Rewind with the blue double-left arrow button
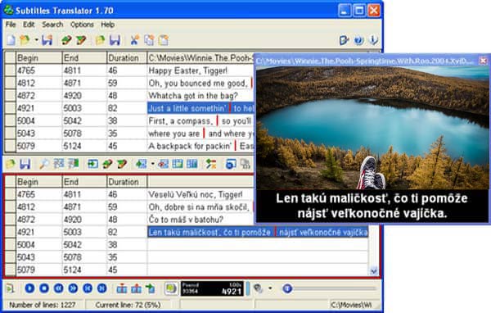Screen dimensions: 491x313 (59, 288)
